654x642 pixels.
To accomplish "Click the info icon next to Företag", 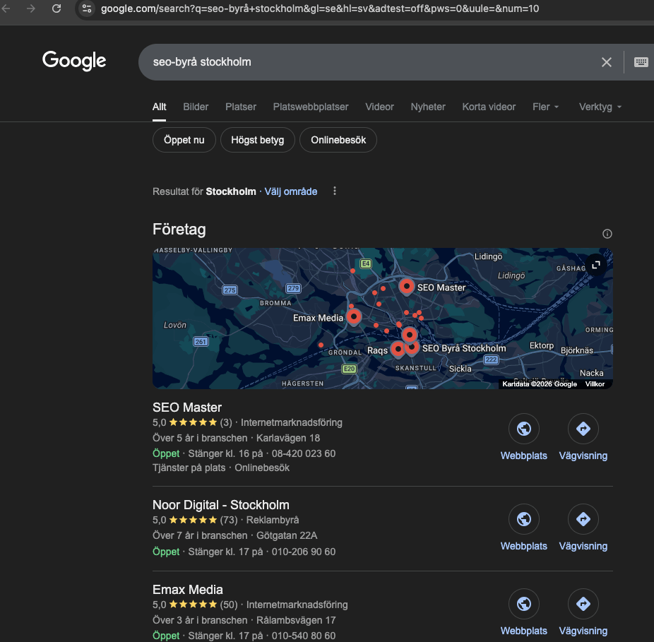I will (x=607, y=234).
